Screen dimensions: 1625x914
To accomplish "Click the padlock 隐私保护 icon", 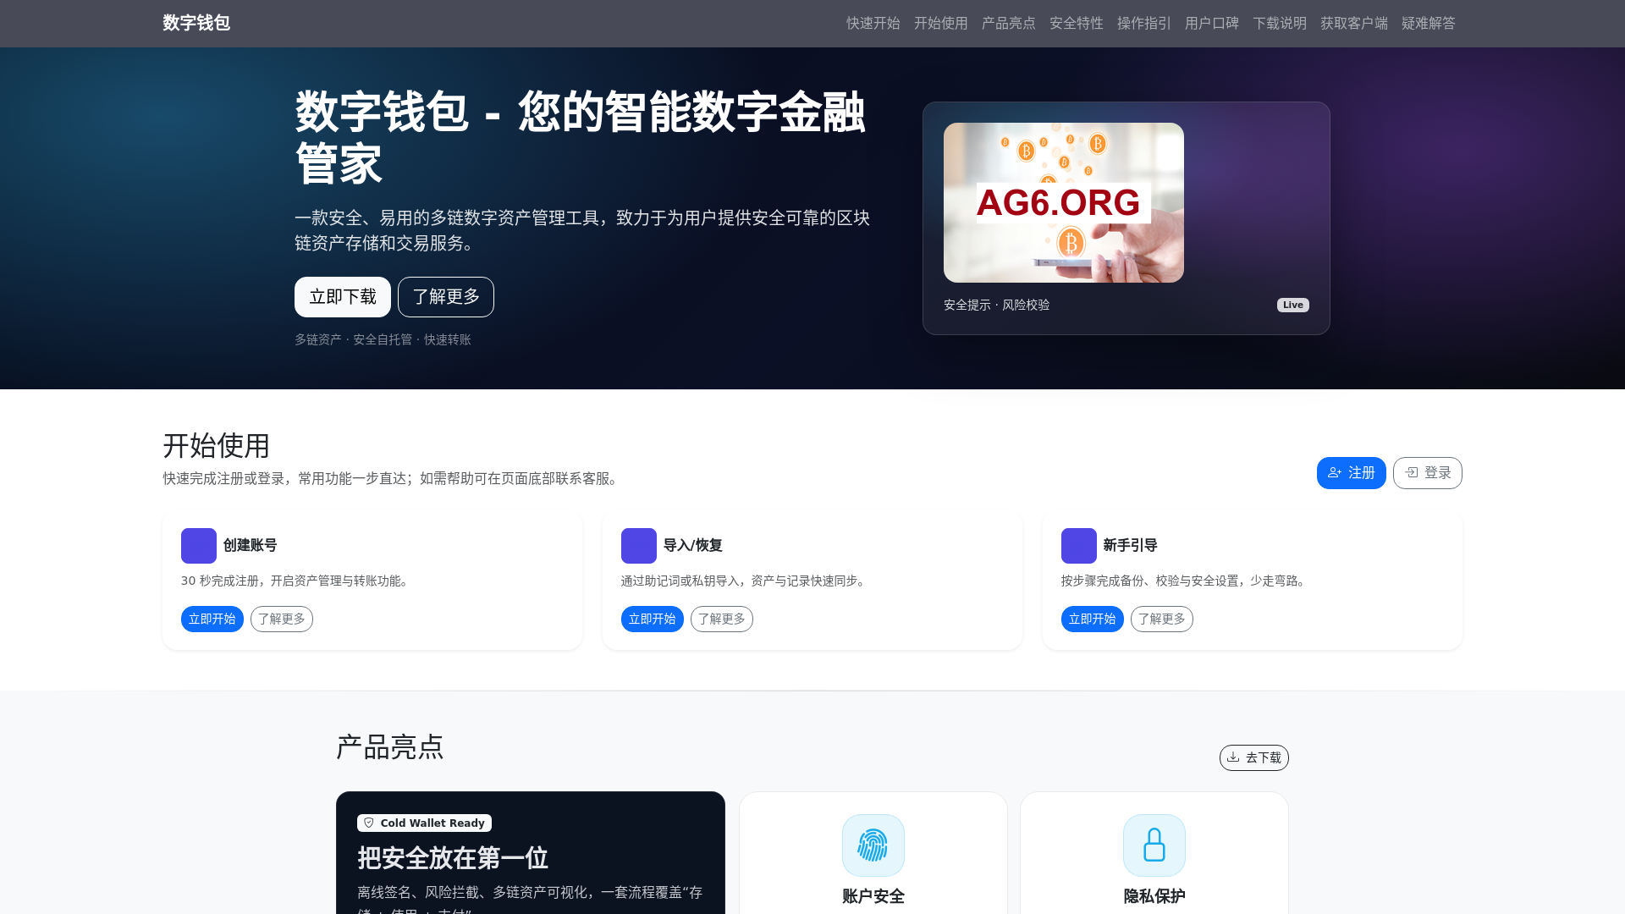I will [x=1154, y=845].
